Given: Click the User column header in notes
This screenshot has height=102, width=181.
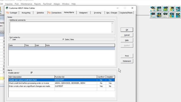Looking at the screenshot, I should [x=40, y=45].
